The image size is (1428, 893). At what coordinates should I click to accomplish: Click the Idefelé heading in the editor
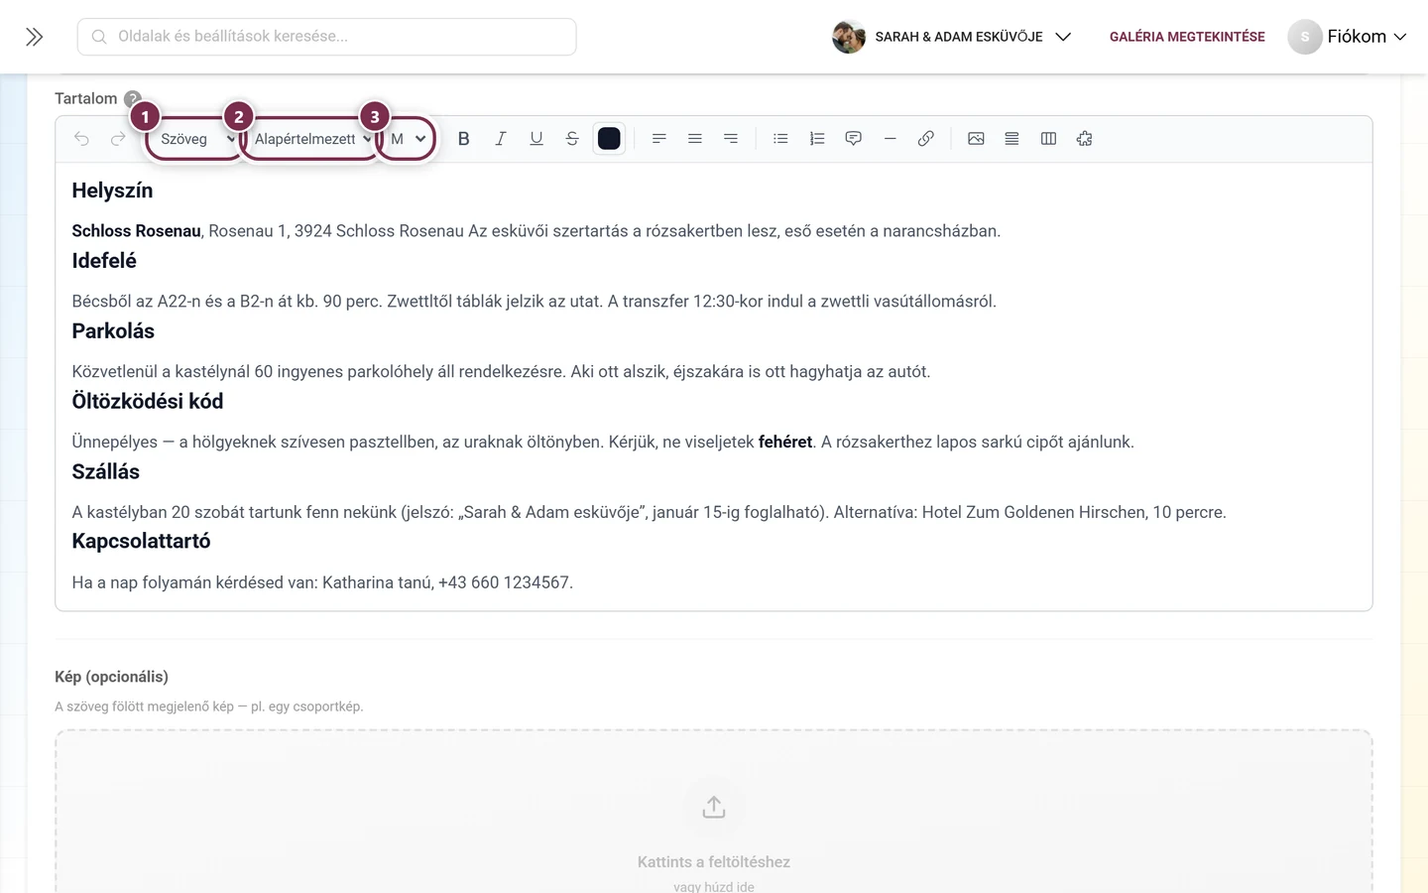point(104,261)
